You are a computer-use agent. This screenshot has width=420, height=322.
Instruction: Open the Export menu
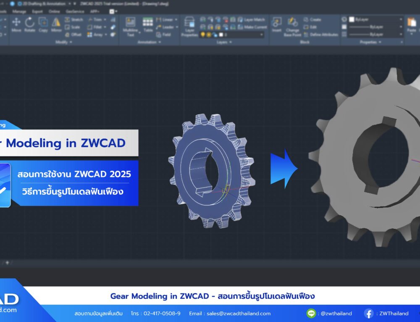(x=37, y=12)
